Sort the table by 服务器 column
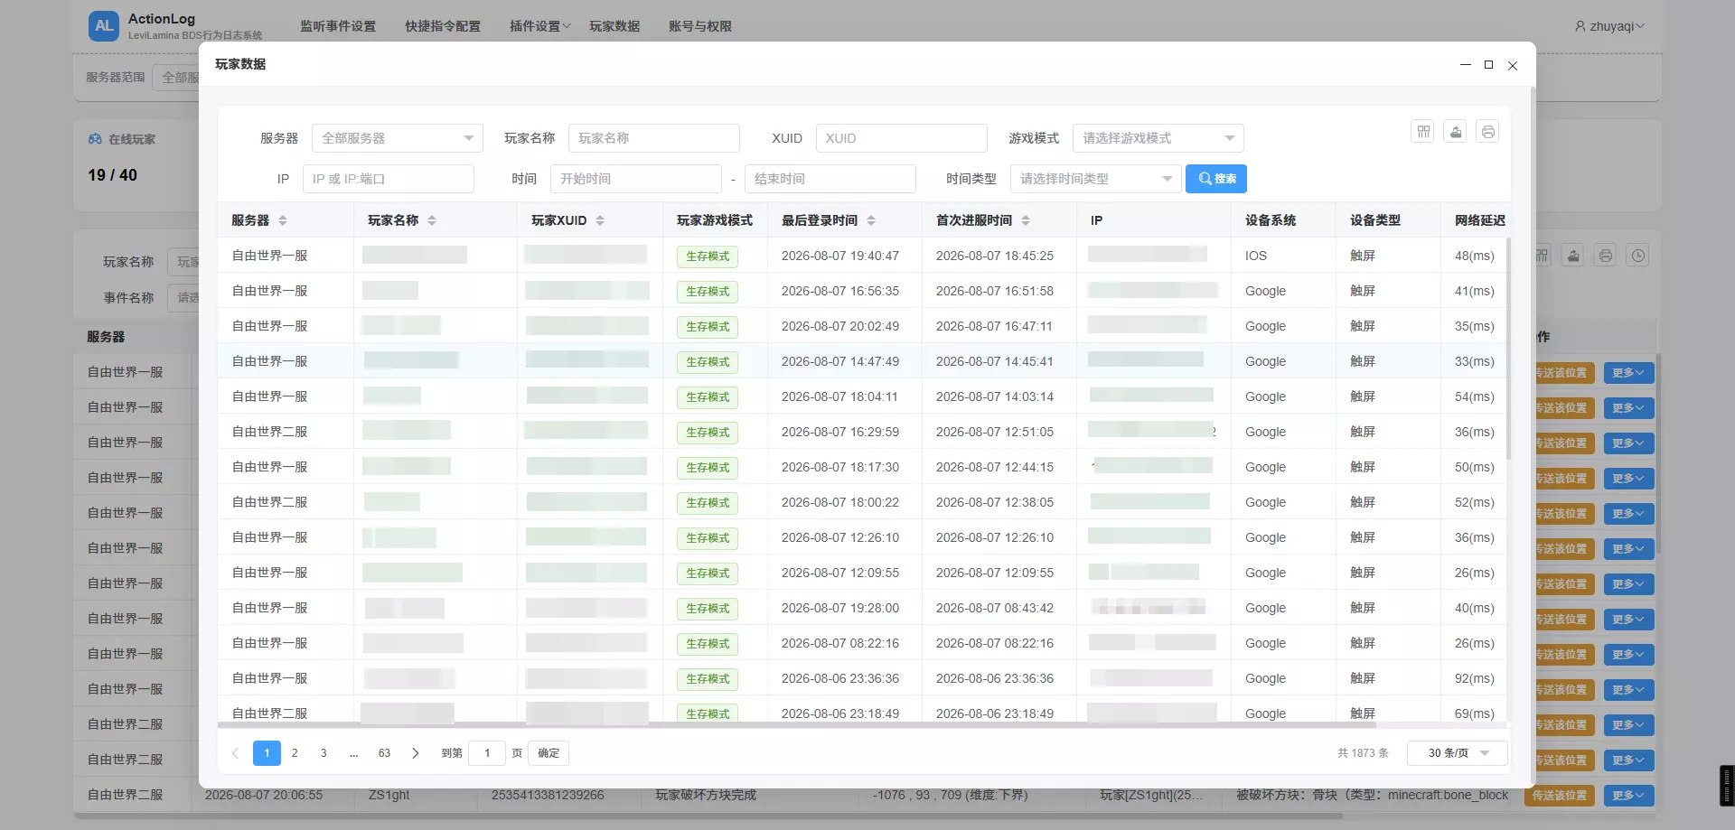Viewport: 1735px width, 830px height. [283, 220]
